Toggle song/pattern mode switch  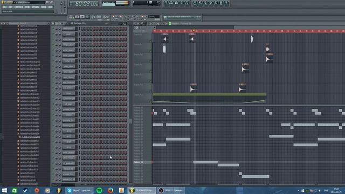(71, 17)
